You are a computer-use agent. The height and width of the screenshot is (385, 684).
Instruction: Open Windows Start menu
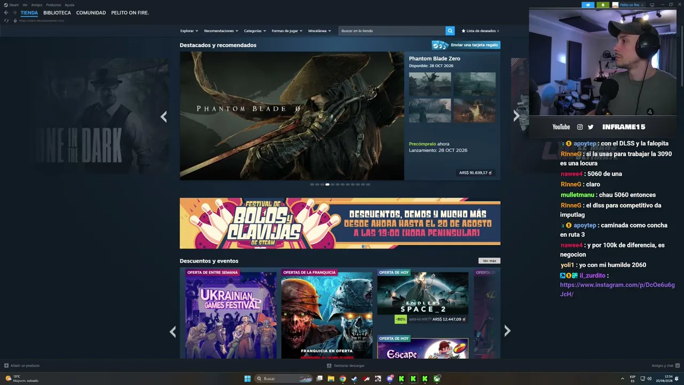pyautogui.click(x=247, y=379)
